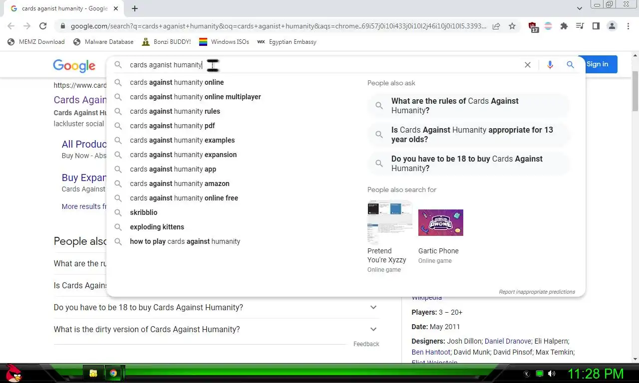639x383 pixels.
Task: Open the Gartic Phone thumbnail
Action: [441, 222]
